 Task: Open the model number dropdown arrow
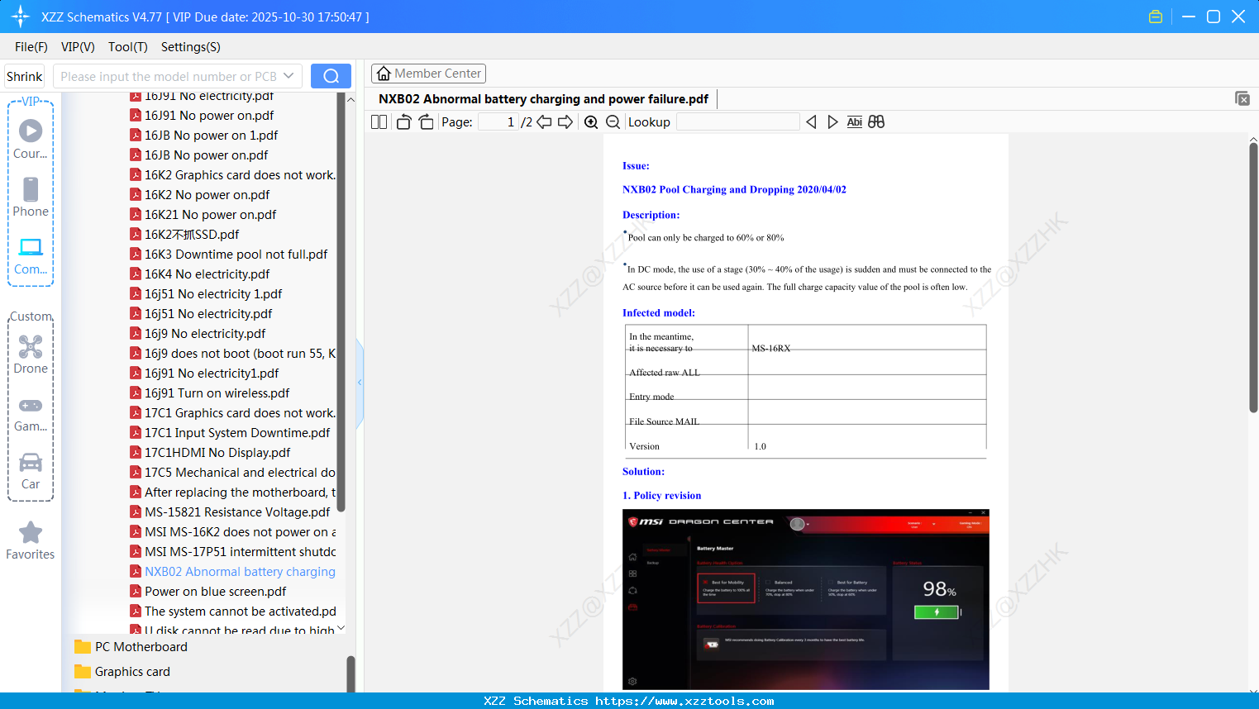pos(289,76)
